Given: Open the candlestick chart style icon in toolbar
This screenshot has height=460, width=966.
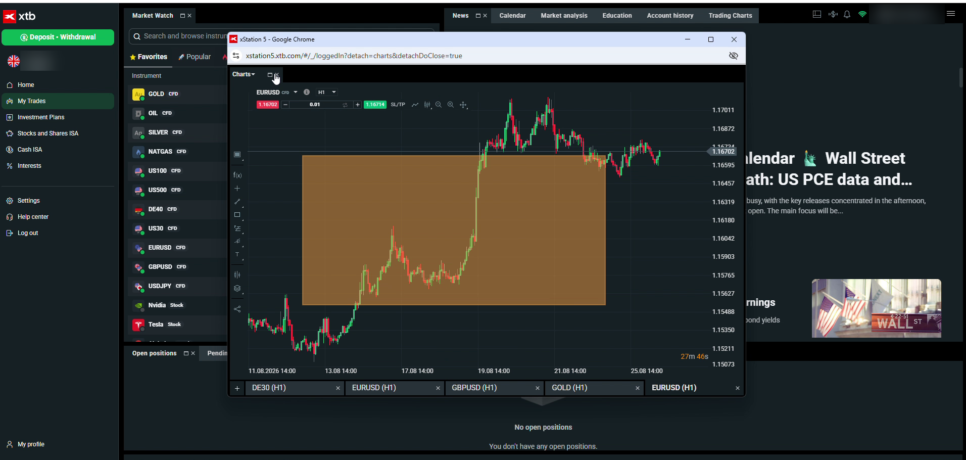Looking at the screenshot, I should pyautogui.click(x=427, y=105).
